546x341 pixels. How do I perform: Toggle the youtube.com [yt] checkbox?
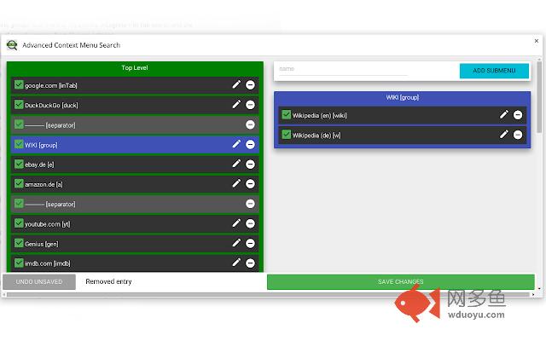click(x=19, y=223)
